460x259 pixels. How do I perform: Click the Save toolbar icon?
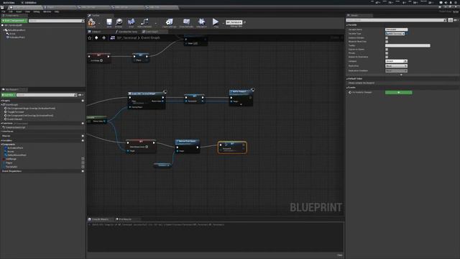(x=109, y=22)
